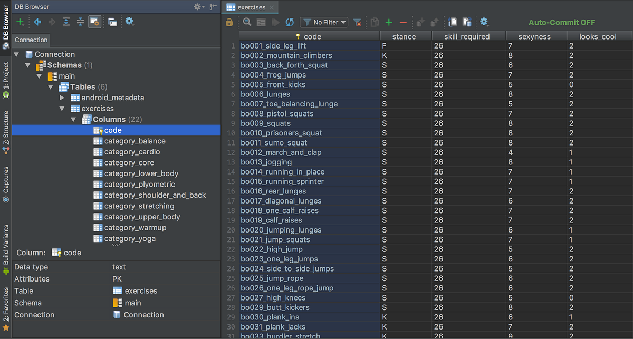The height and width of the screenshot is (339, 633).
Task: Click the Auto-Commit OFF indicator
Action: pyautogui.click(x=561, y=22)
